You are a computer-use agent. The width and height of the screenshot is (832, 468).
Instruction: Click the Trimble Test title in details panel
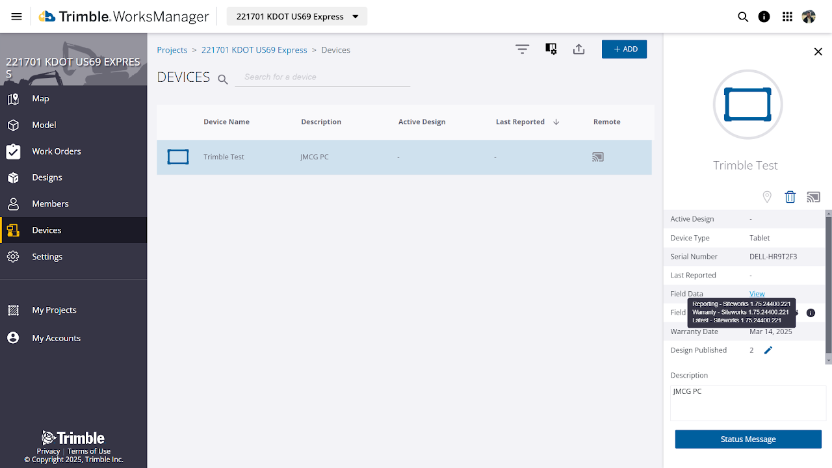point(746,166)
